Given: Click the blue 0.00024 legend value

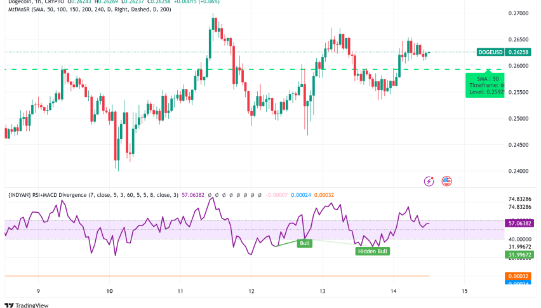Looking at the screenshot, I should coord(301,195).
